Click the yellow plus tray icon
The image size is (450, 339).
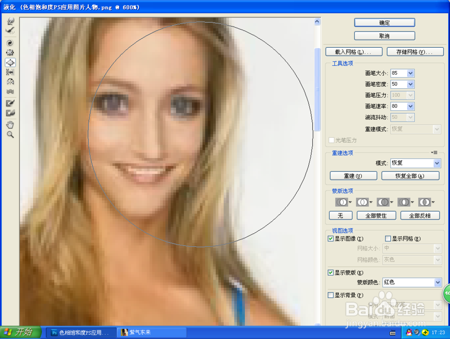(x=425, y=332)
